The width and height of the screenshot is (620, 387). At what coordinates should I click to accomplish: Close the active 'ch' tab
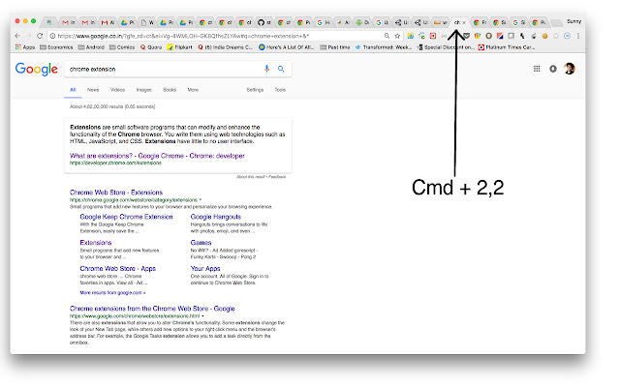tap(464, 22)
